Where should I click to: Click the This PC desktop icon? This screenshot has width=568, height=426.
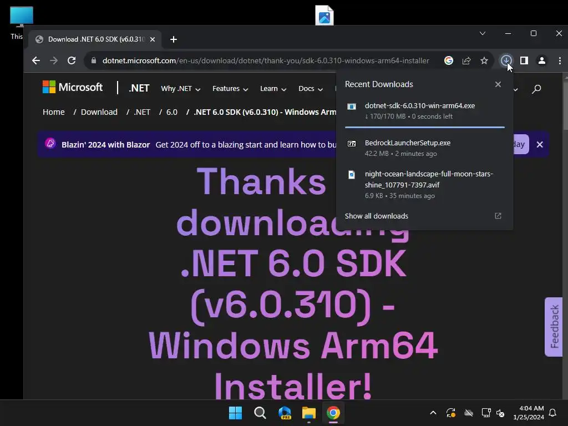pos(22,23)
